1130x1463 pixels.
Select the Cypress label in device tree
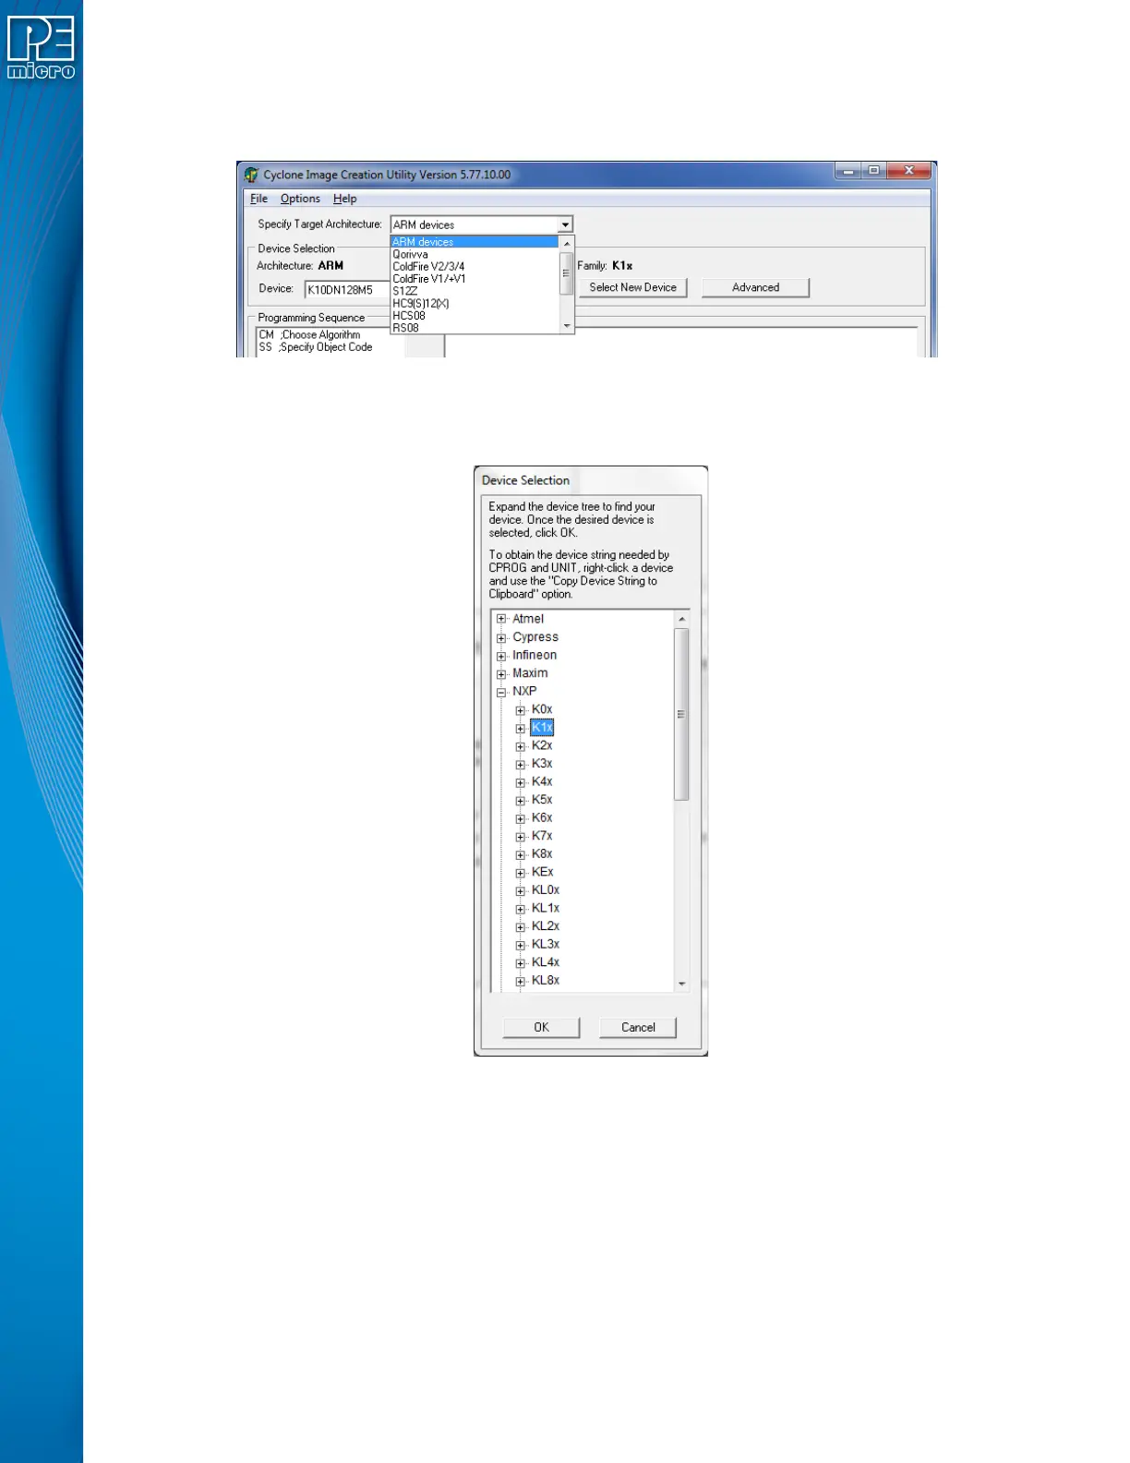coord(535,637)
